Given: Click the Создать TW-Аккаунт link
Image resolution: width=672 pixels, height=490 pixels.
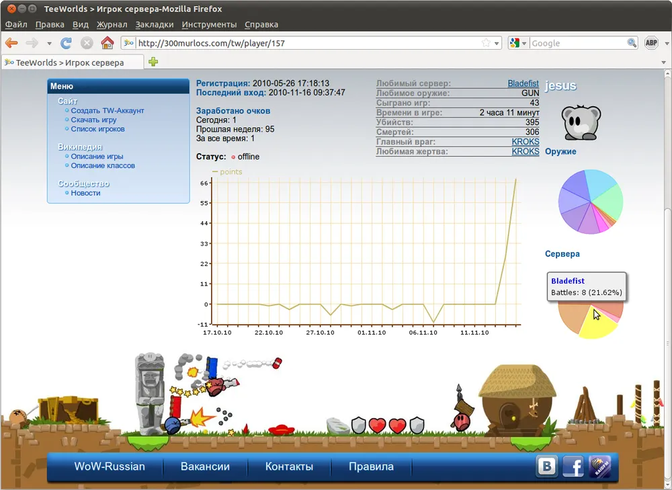Looking at the screenshot, I should click(x=108, y=110).
